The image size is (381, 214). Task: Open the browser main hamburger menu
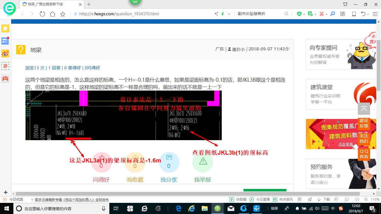point(375,14)
